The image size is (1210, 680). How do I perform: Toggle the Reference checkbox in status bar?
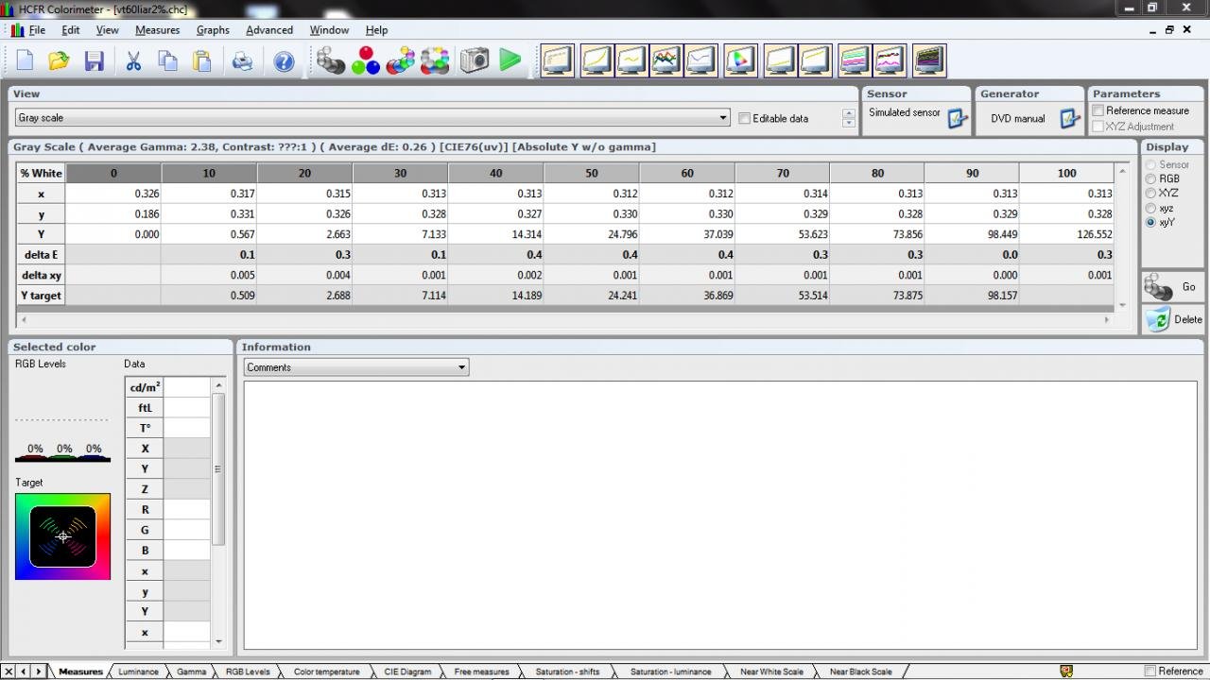1149,671
